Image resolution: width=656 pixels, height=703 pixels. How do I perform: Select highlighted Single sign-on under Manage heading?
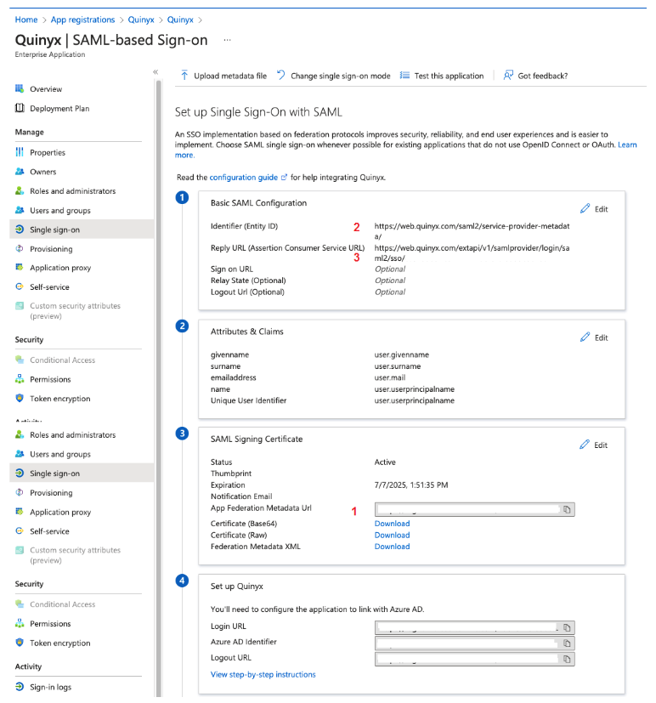click(81, 230)
